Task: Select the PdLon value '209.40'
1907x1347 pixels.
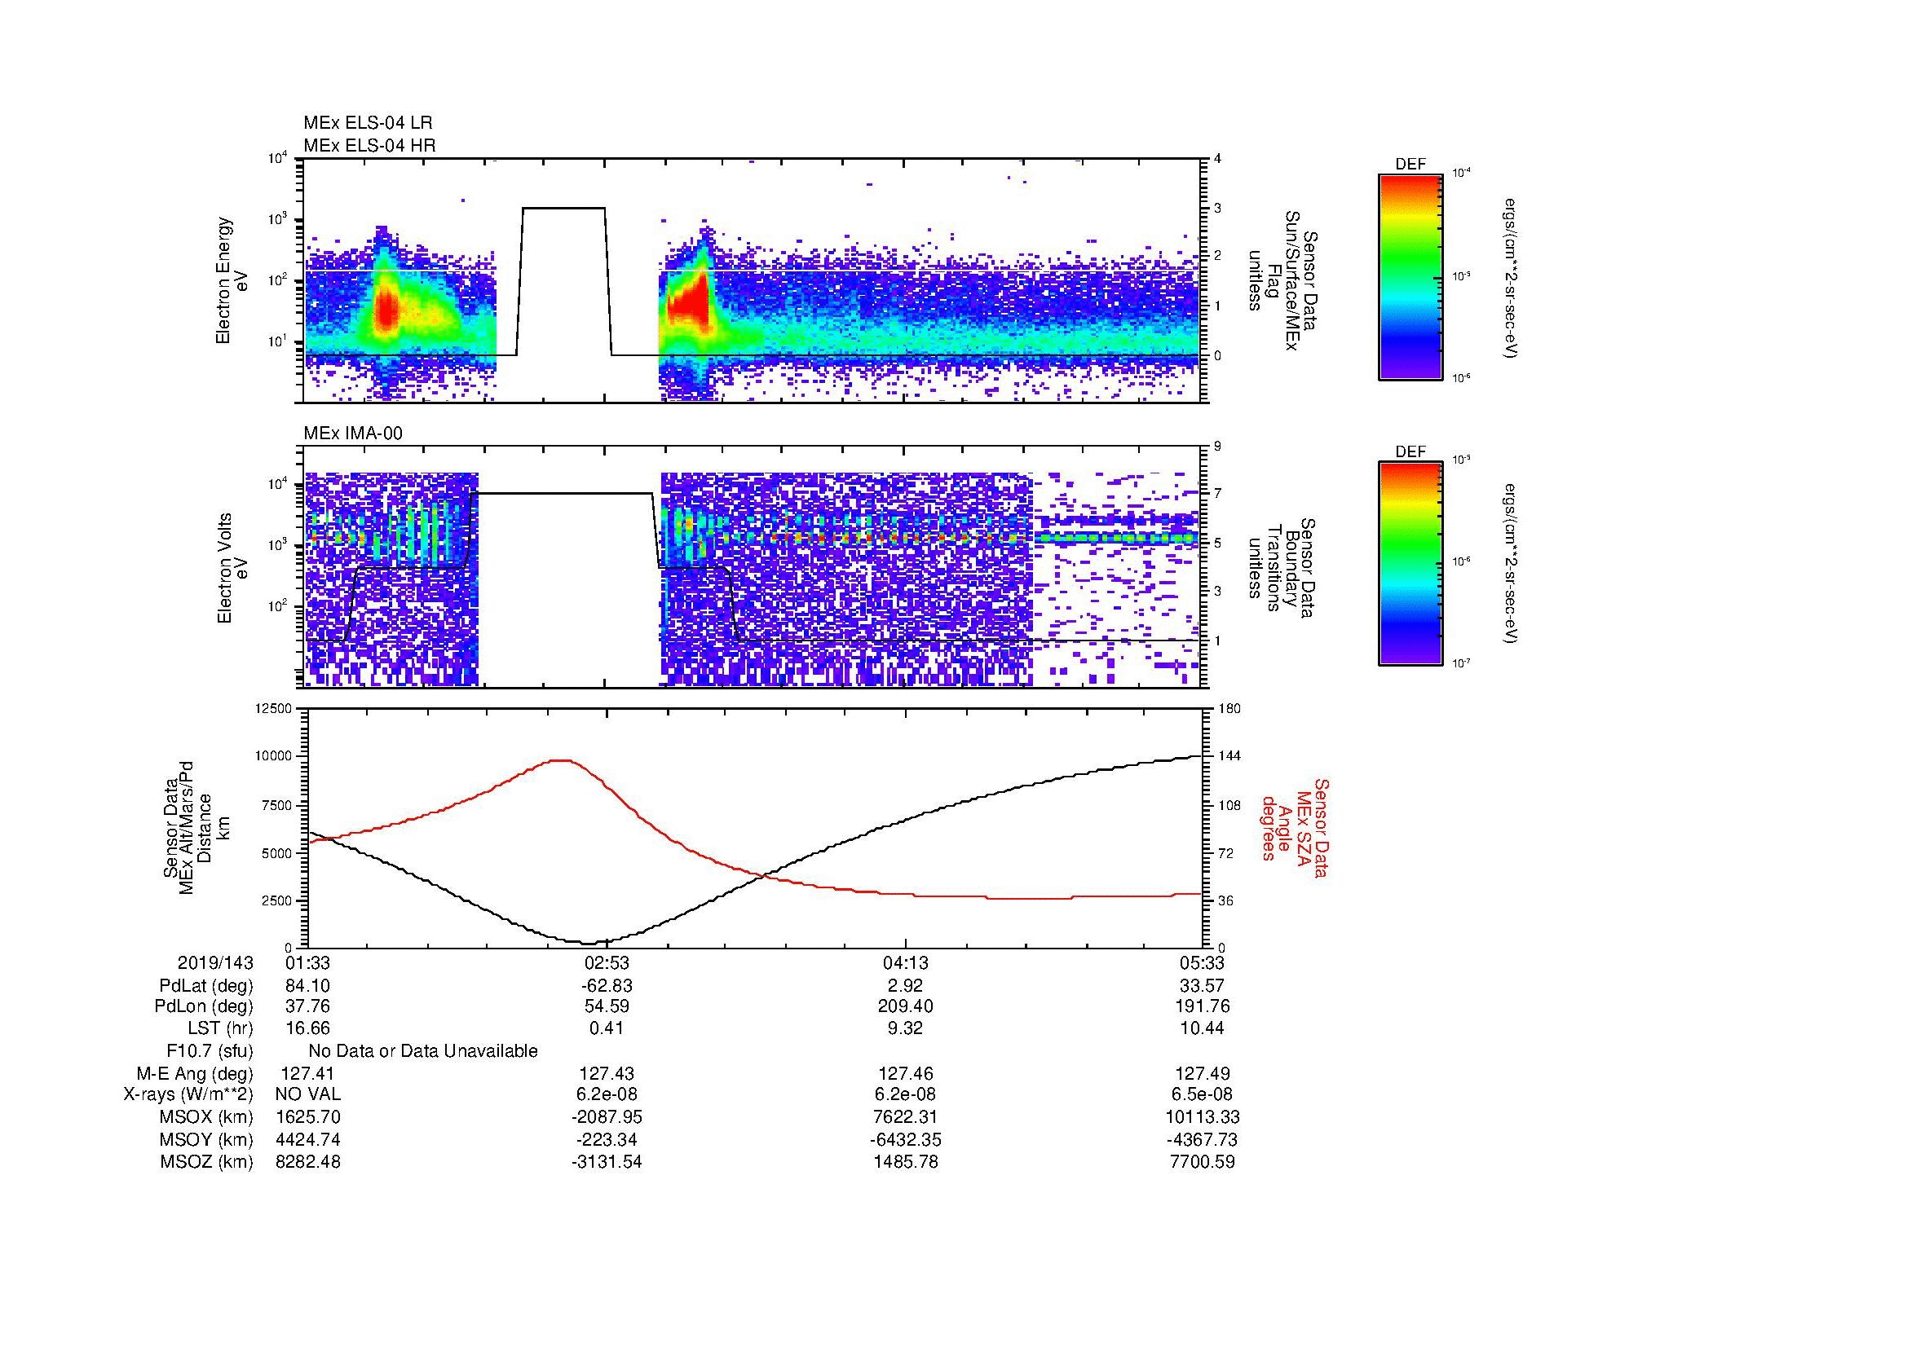Action: [x=905, y=1006]
